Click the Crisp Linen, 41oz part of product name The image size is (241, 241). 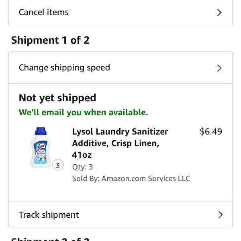coord(116,149)
